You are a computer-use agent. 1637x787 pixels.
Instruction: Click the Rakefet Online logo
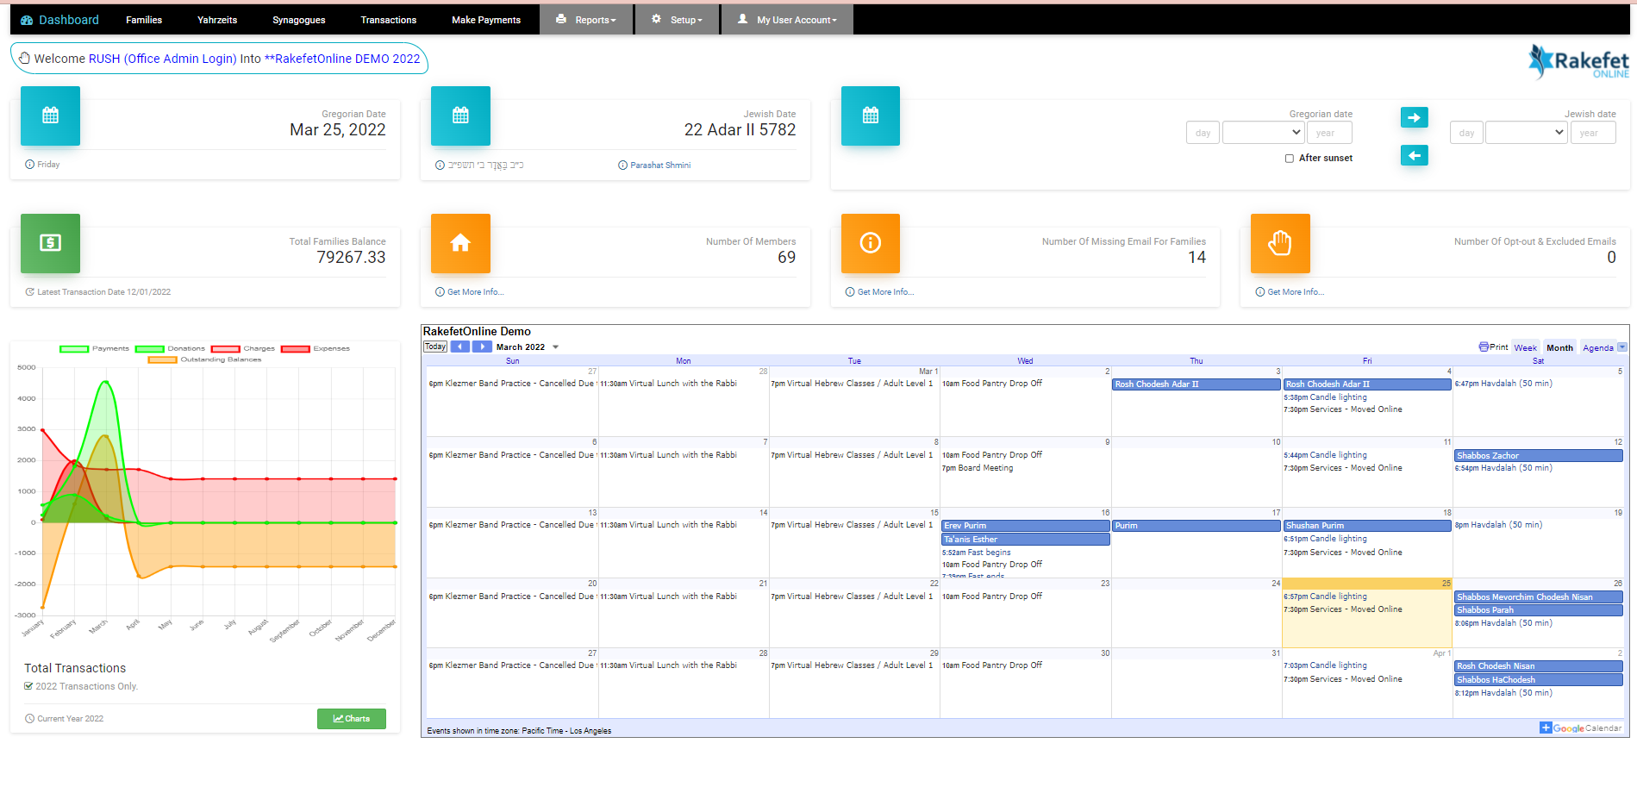pos(1578,61)
